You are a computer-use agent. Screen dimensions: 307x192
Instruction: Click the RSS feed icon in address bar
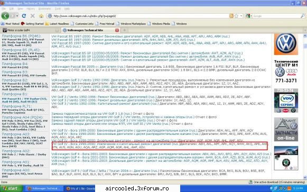click(x=231, y=16)
